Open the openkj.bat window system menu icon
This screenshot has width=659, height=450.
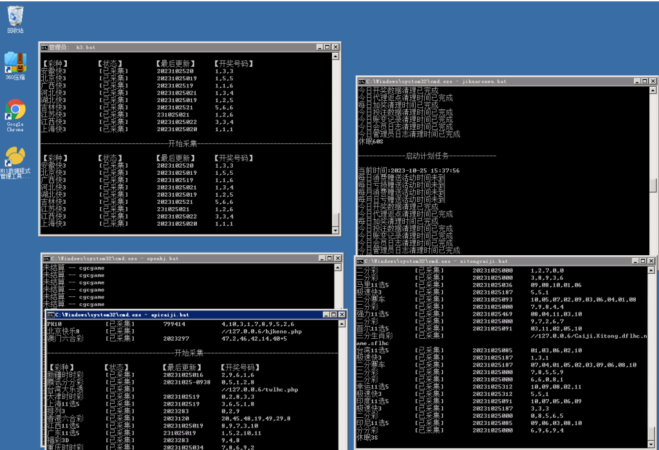click(46, 258)
